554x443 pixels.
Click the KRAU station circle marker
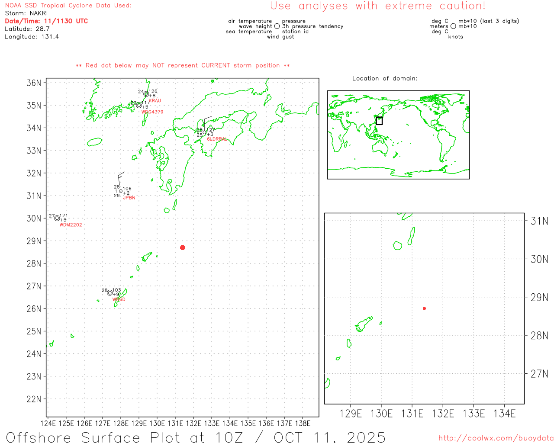coord(146,94)
